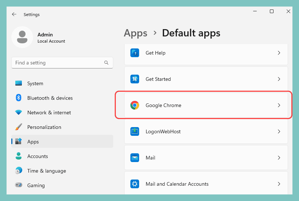The image size is (299, 201).
Task: Click the Local Account text
Action: pos(51,41)
